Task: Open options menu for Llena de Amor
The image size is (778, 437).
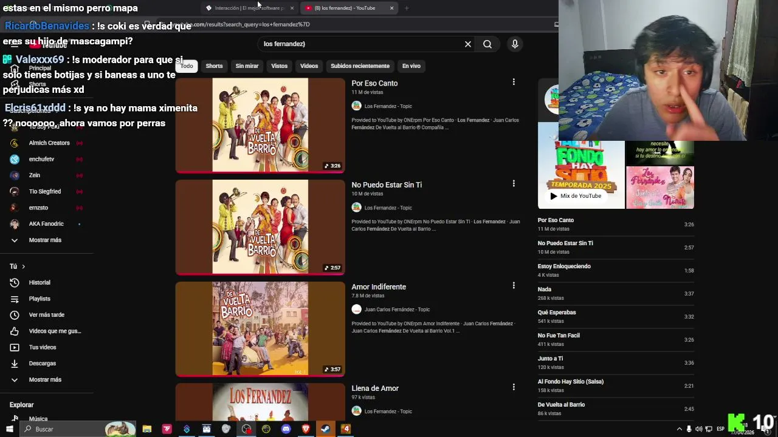Action: pos(514,387)
